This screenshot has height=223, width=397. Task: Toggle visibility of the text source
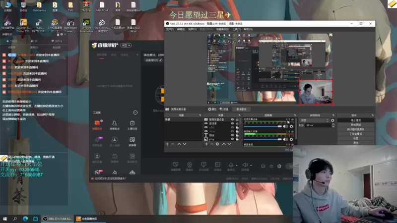coord(232,135)
